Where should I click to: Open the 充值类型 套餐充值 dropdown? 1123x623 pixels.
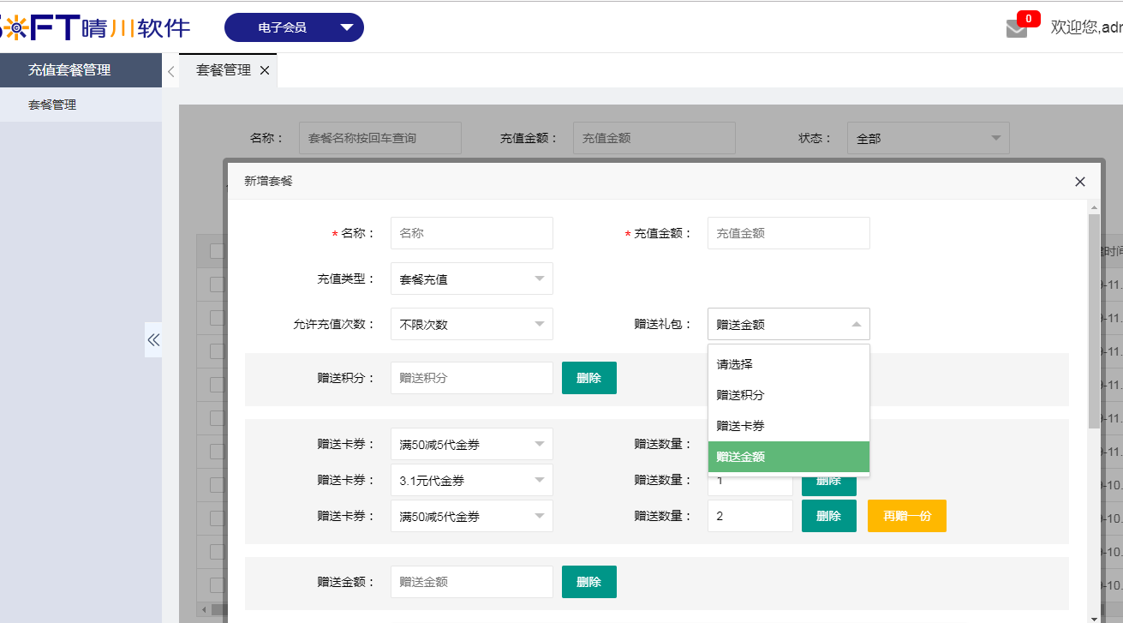coord(471,279)
